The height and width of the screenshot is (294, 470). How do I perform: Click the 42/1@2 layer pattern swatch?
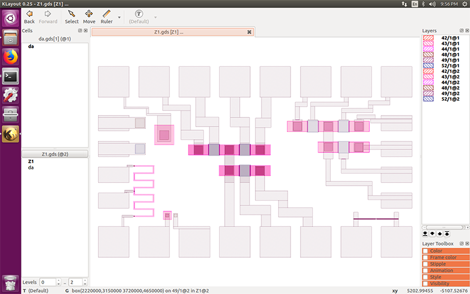pyautogui.click(x=428, y=71)
